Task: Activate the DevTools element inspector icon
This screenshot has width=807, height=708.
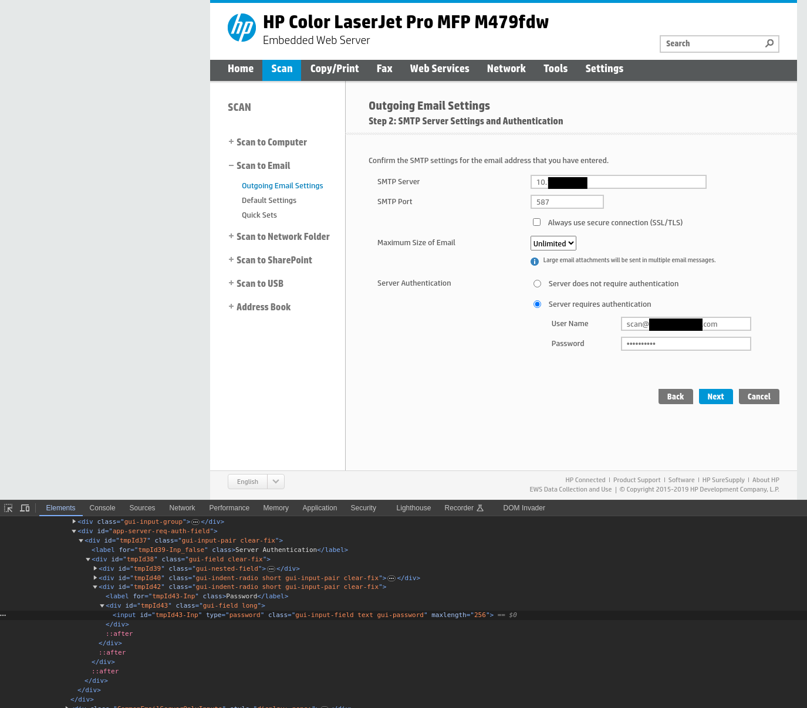Action: point(8,508)
